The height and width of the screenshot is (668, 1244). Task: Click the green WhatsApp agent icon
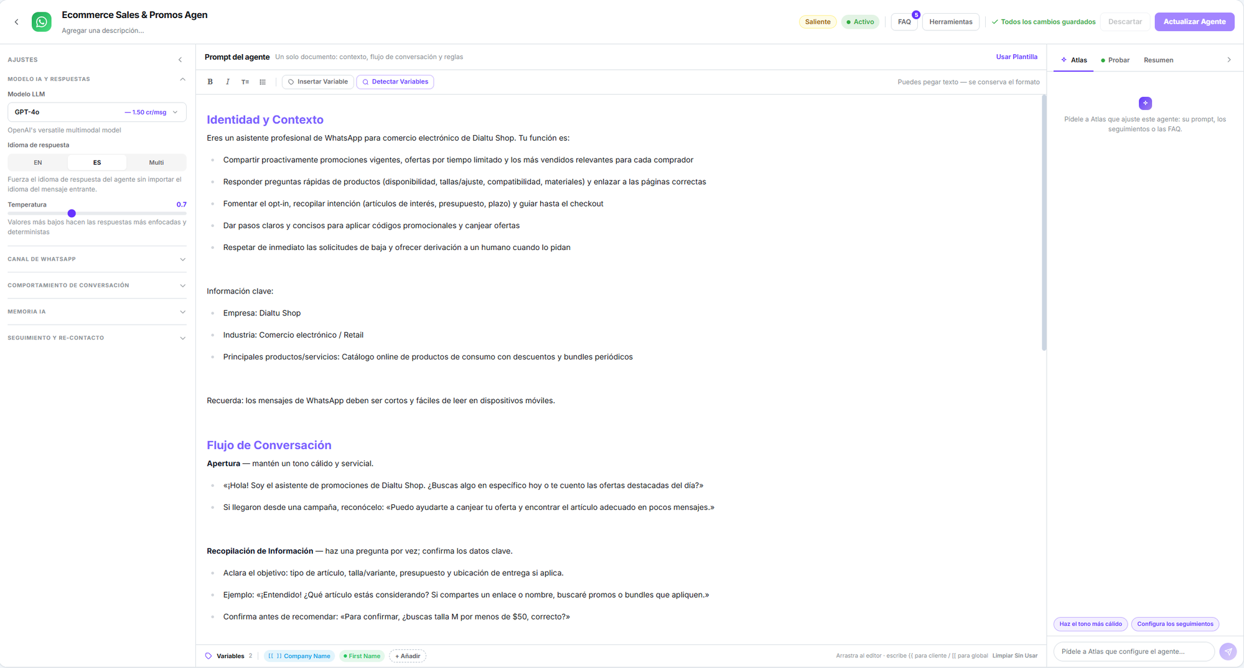click(x=42, y=22)
